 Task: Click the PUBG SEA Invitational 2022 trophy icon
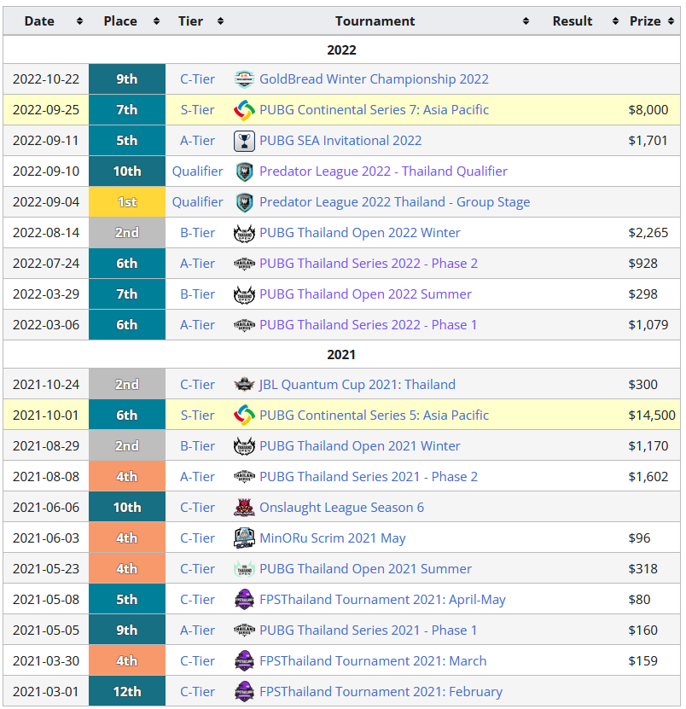pos(244,141)
